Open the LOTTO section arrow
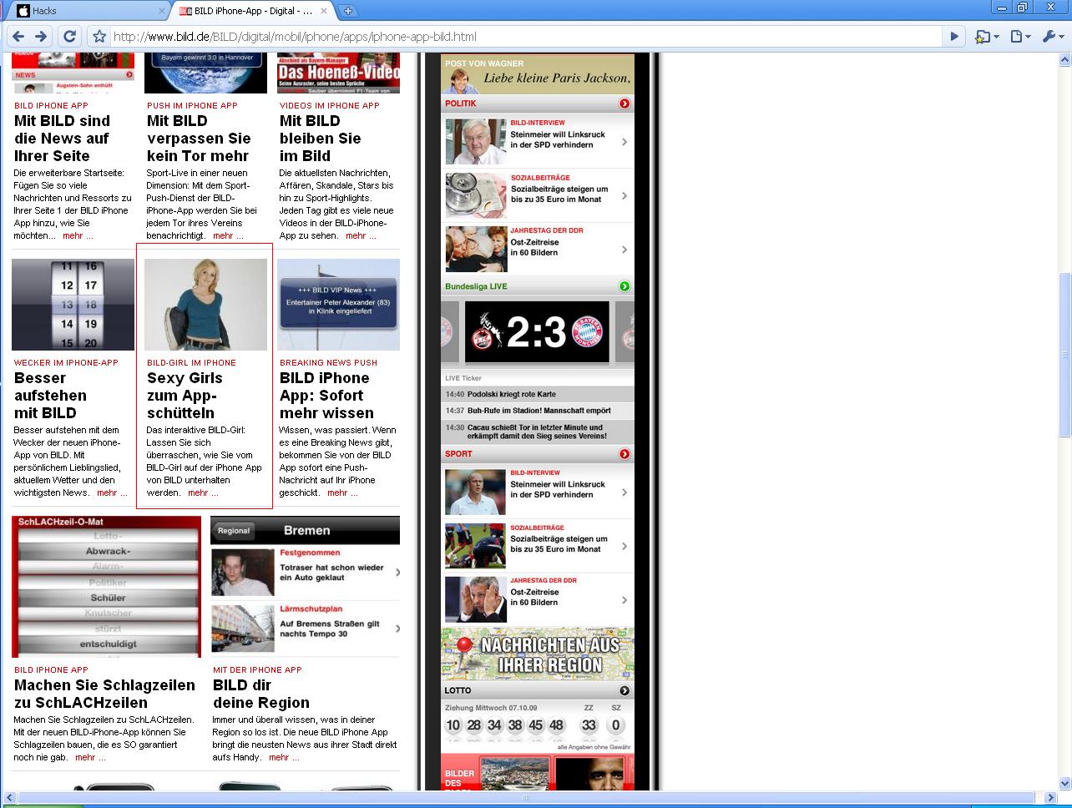Viewport: 1072px width, 808px height. coord(624,690)
